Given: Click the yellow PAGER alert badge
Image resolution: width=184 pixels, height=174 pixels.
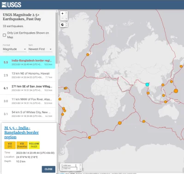Looking at the screenshot, I should click(34, 145).
